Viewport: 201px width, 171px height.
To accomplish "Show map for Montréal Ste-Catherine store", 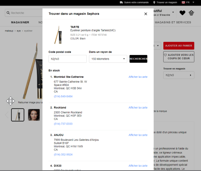I will (138, 77).
